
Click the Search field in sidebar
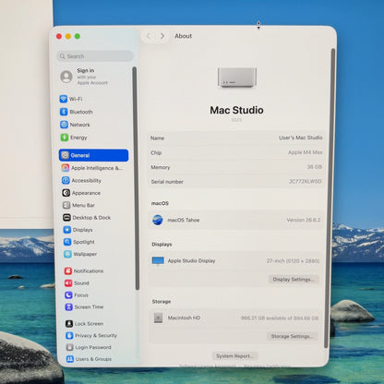[95, 56]
